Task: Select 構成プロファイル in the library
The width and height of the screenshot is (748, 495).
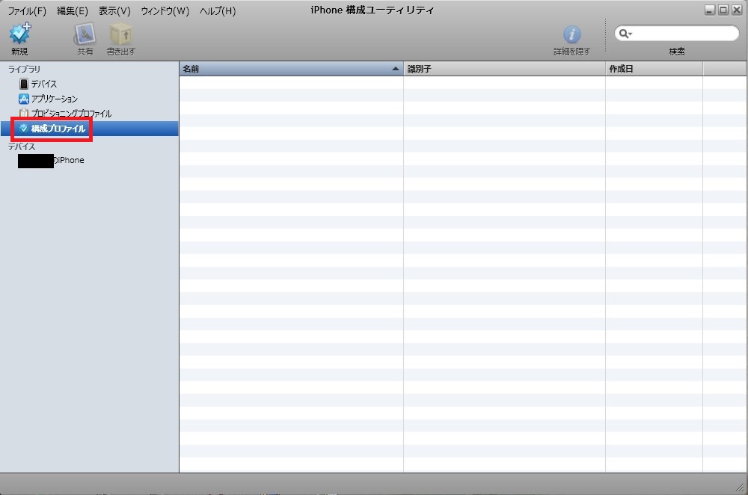Action: point(89,129)
